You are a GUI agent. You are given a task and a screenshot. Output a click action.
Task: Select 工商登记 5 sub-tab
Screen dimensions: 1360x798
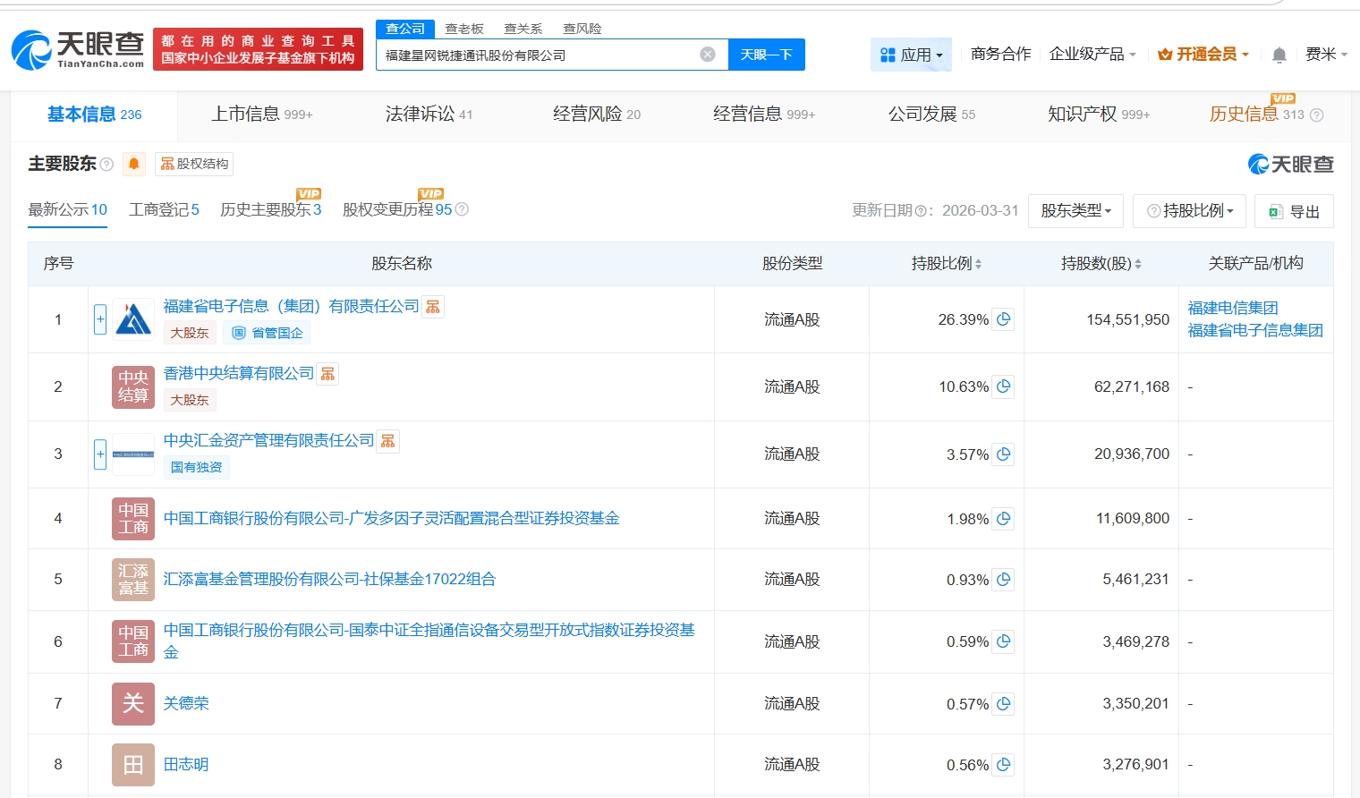coord(164,210)
